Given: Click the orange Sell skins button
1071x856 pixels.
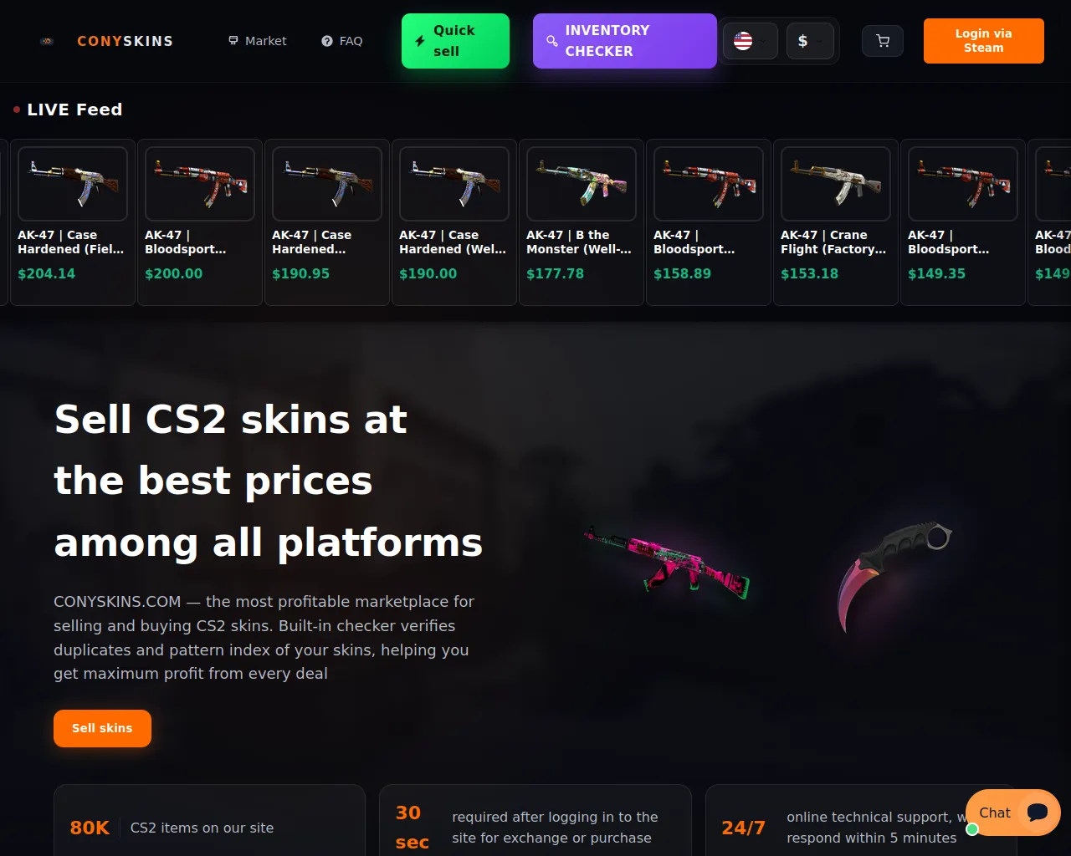Looking at the screenshot, I should point(102,728).
